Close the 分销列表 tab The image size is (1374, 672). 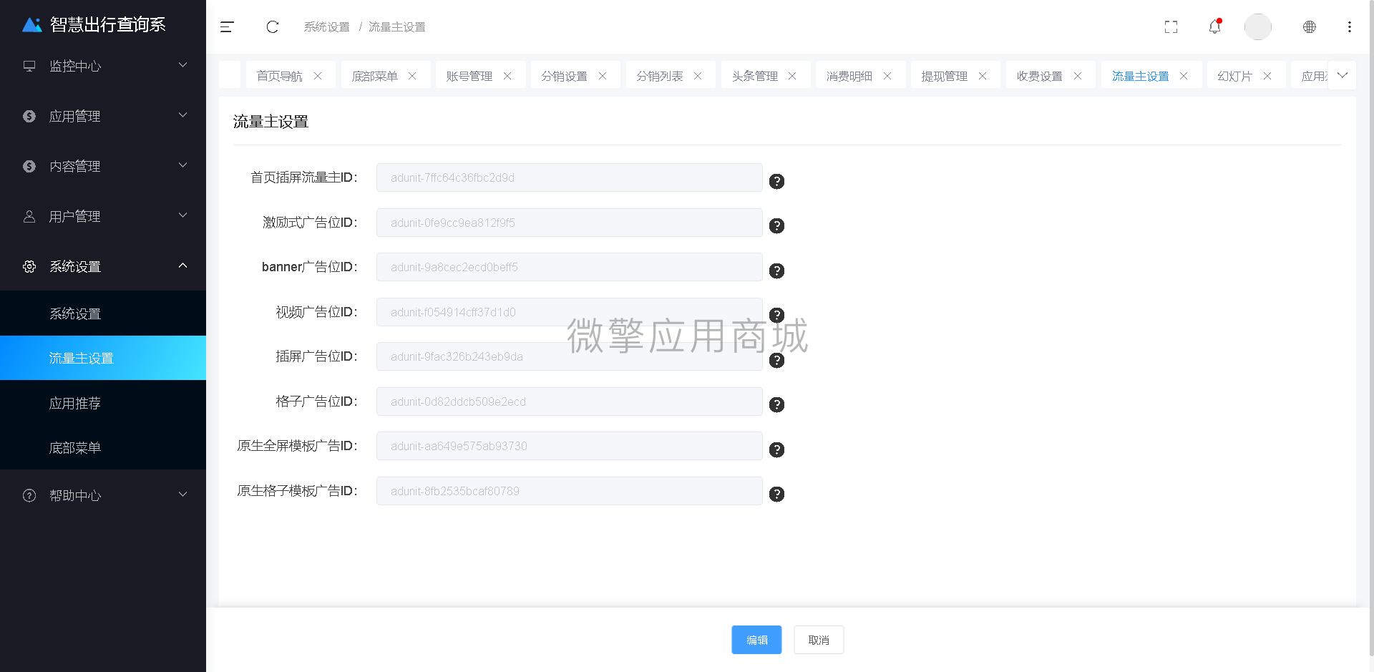pyautogui.click(x=698, y=76)
